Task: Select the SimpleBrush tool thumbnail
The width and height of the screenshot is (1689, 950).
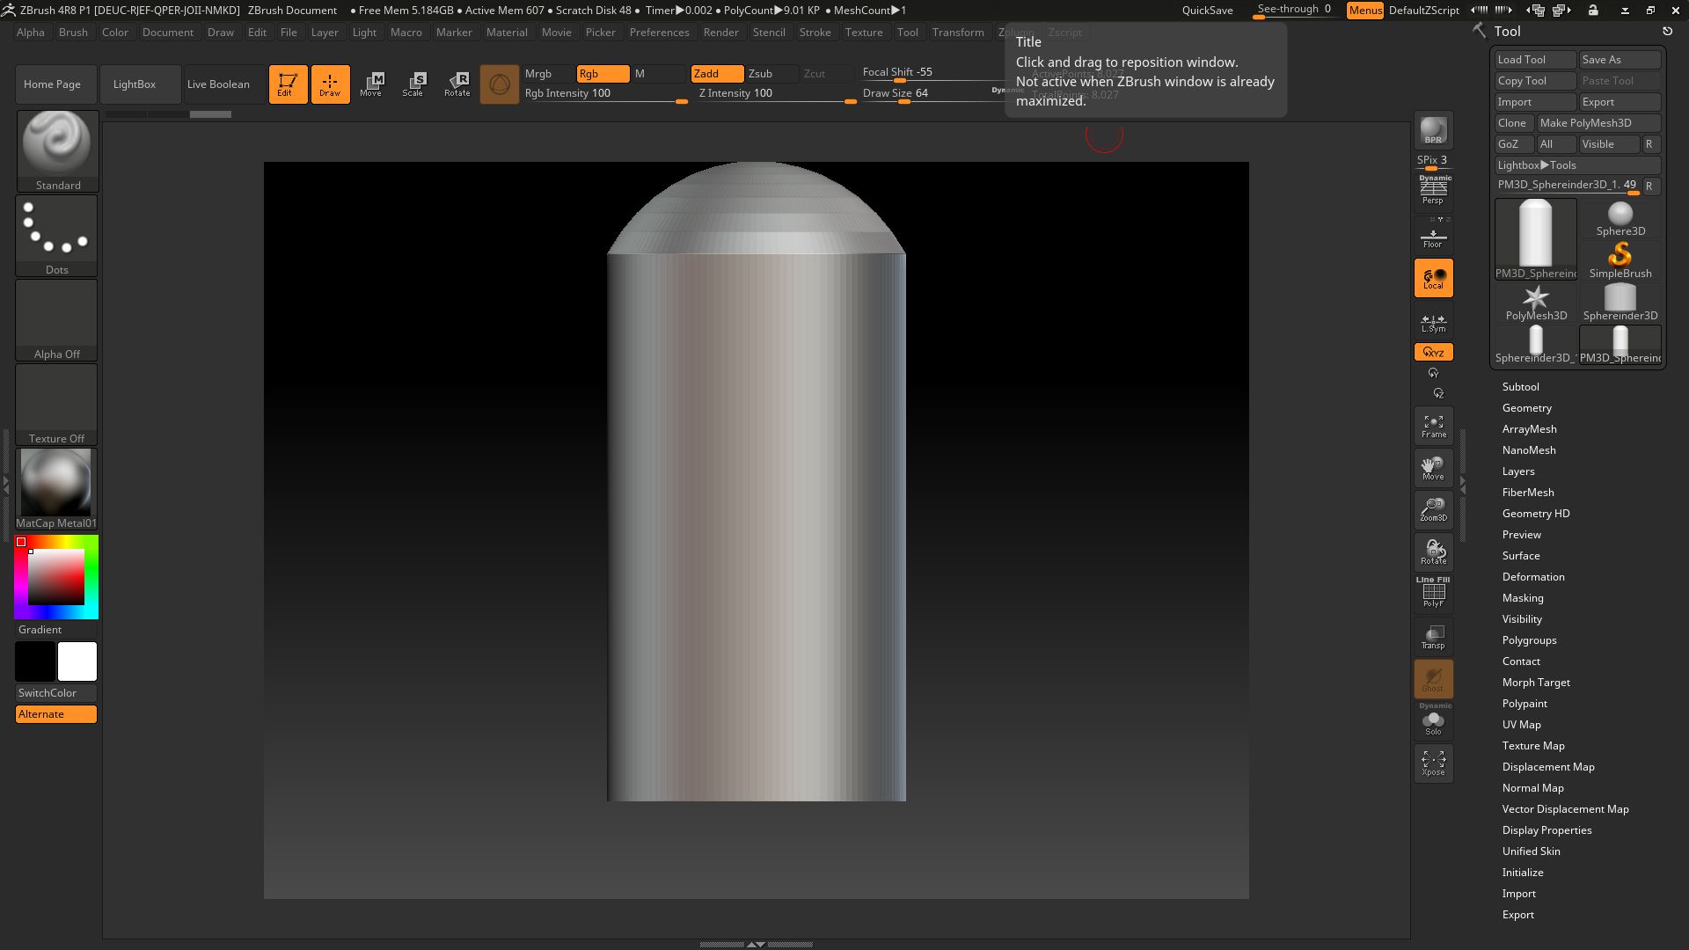Action: click(1620, 261)
